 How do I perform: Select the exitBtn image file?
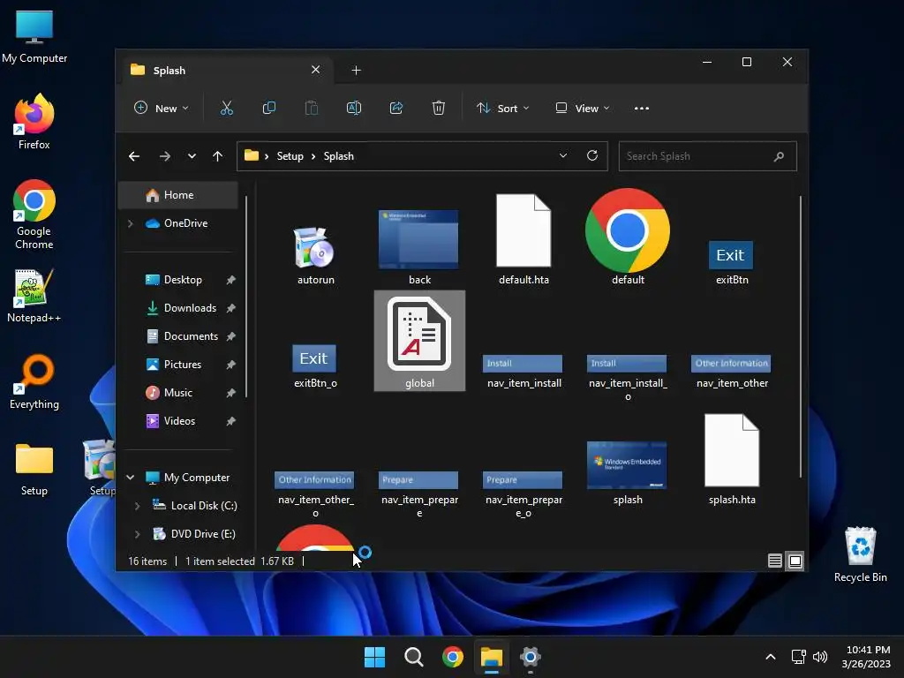click(730, 255)
